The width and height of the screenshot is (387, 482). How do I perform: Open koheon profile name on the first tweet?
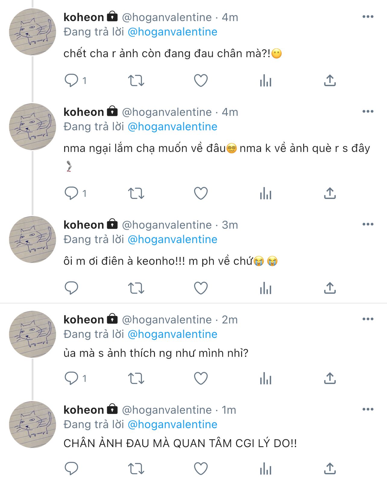coord(84,17)
